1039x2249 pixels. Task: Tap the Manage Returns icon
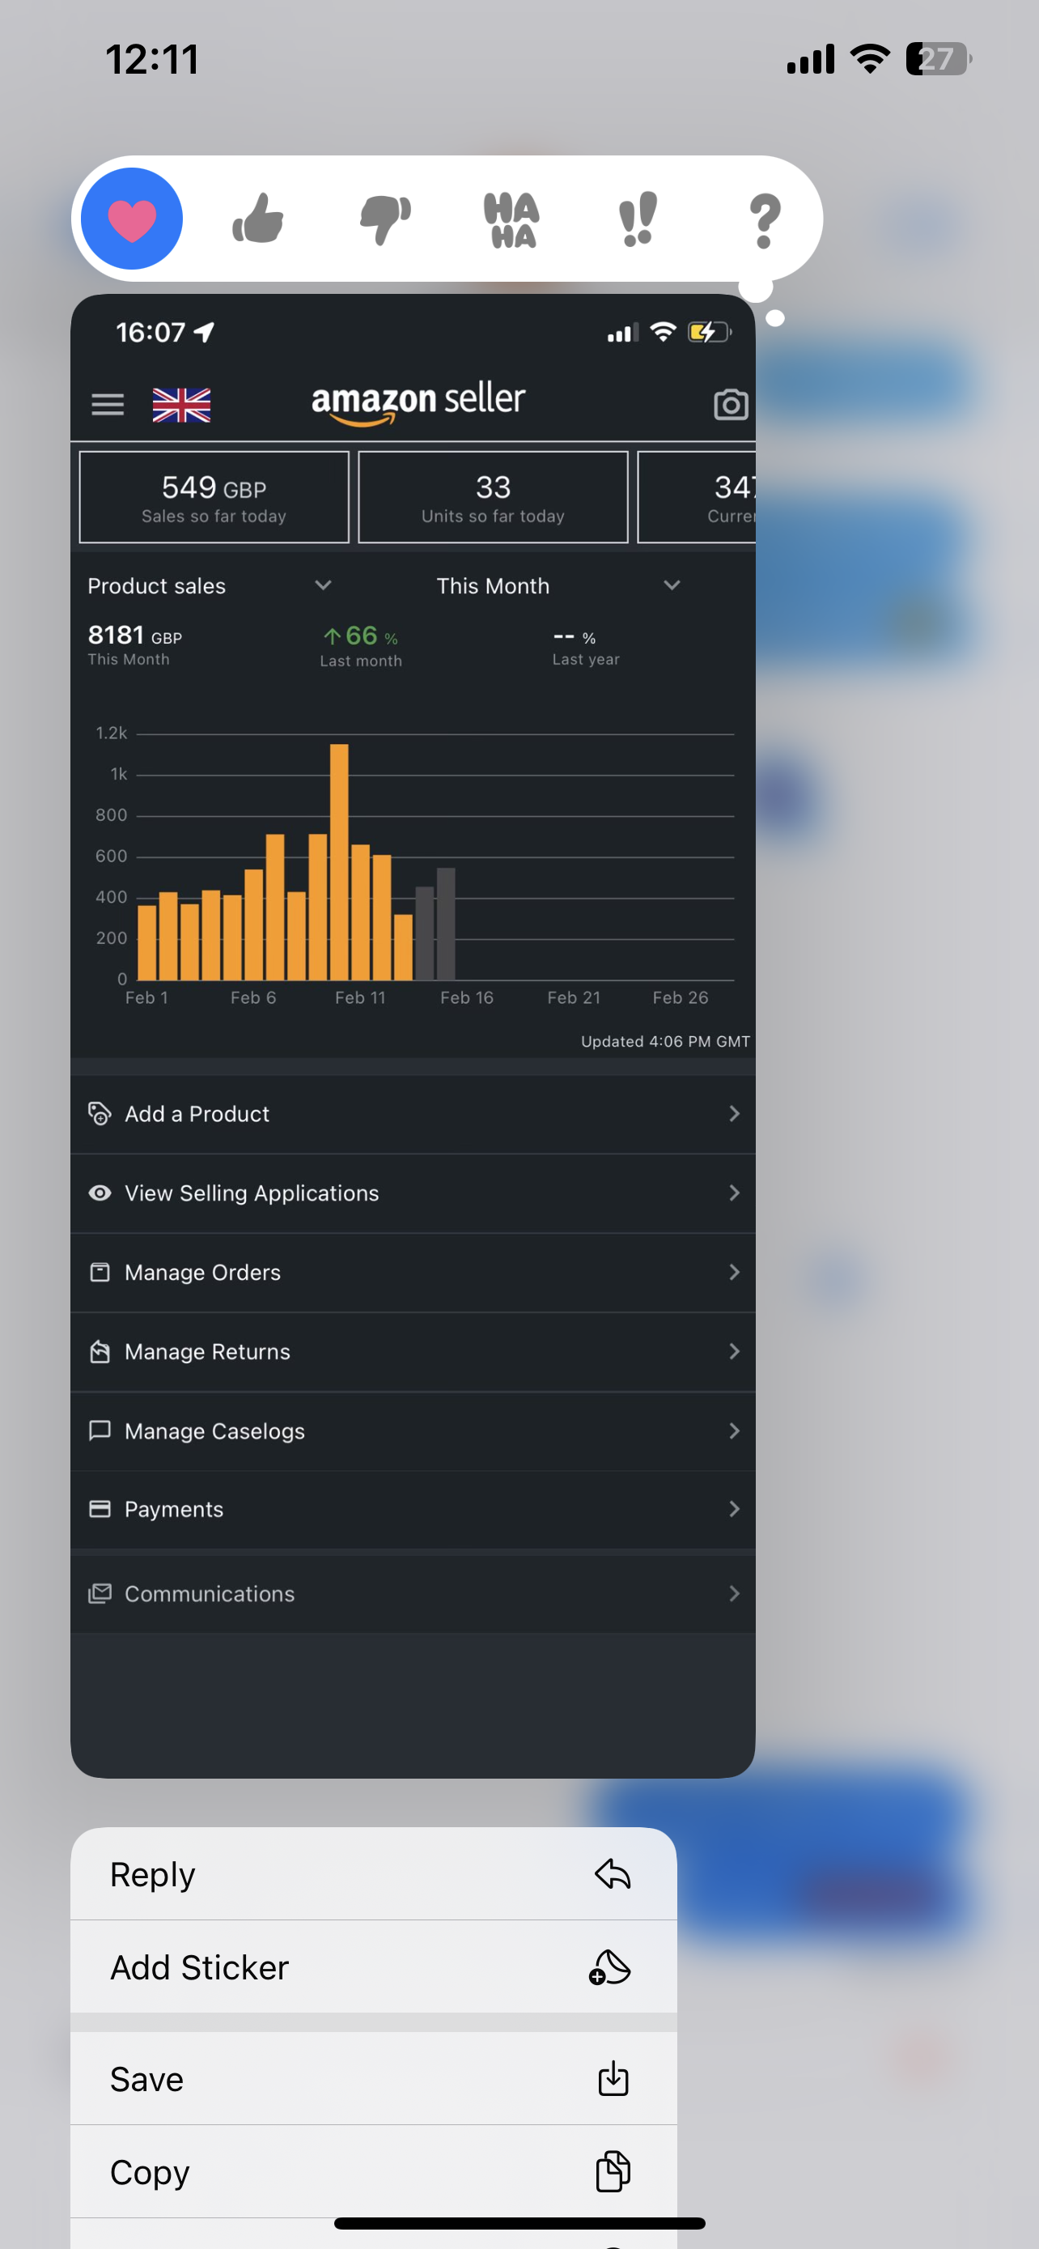(x=100, y=1351)
